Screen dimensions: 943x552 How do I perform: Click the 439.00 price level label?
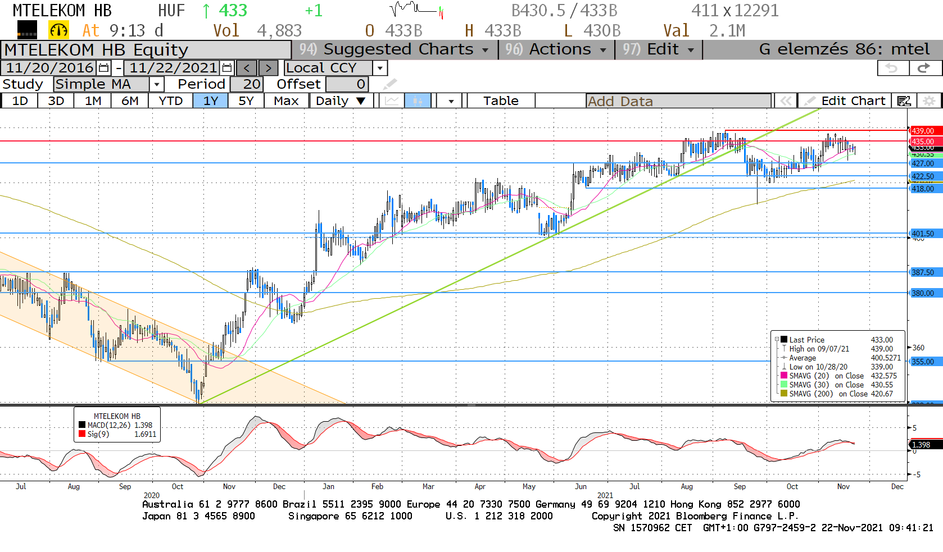coord(926,131)
